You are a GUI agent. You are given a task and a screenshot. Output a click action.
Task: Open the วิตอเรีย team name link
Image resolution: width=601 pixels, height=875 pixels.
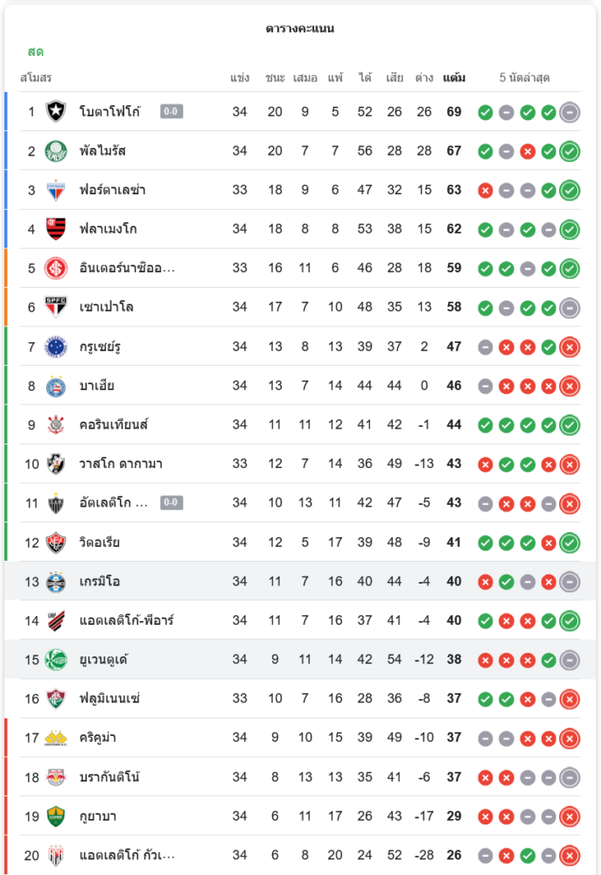[x=100, y=542]
